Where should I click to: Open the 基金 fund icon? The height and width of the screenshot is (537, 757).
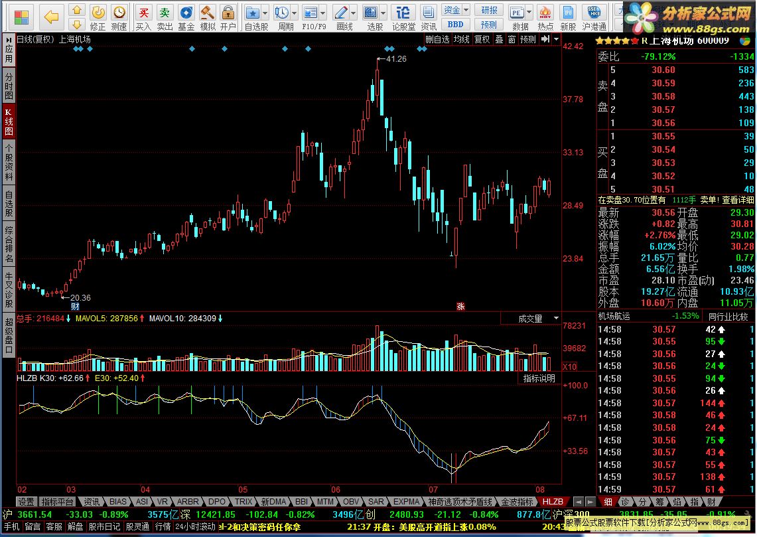[x=186, y=17]
